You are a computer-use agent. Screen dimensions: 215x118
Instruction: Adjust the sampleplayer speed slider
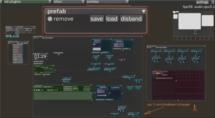click(48, 87)
